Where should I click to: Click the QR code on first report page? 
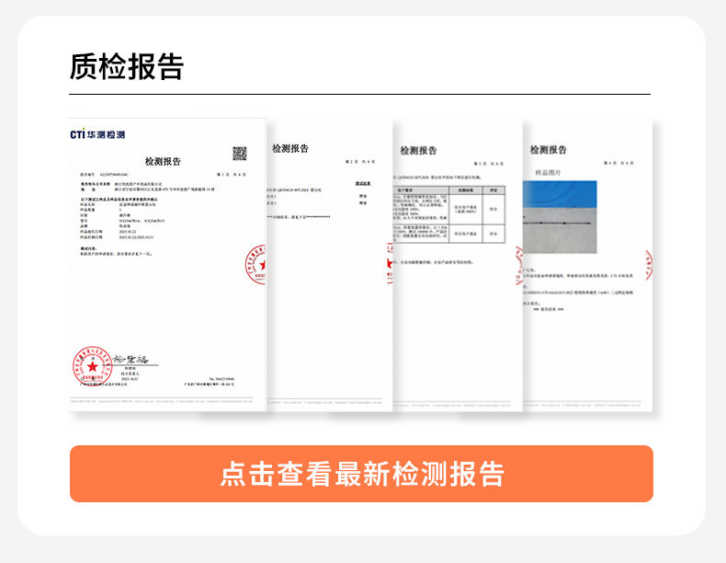pos(240,154)
